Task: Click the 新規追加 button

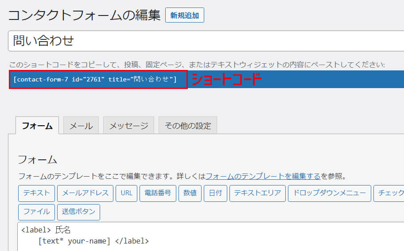Action: point(184,15)
